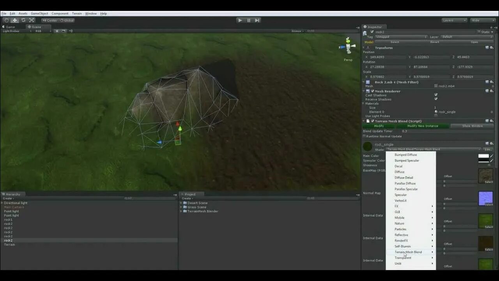The height and width of the screenshot is (281, 499).
Task: Click the scene orientation gizmo
Action: 348,46
